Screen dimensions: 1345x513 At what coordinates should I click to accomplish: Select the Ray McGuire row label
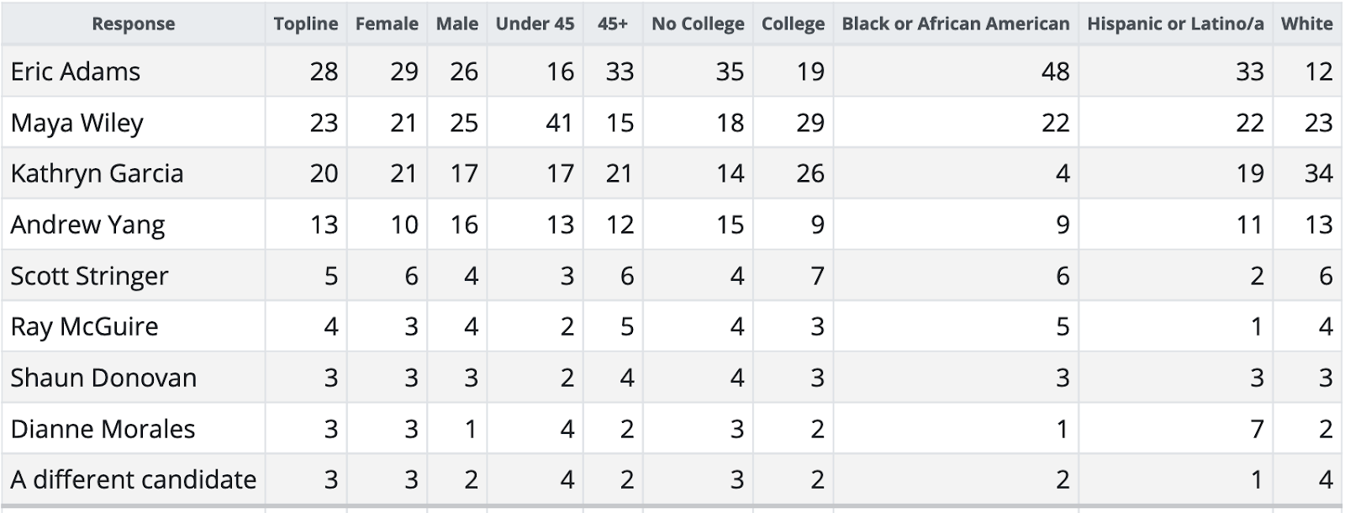pyautogui.click(x=84, y=326)
